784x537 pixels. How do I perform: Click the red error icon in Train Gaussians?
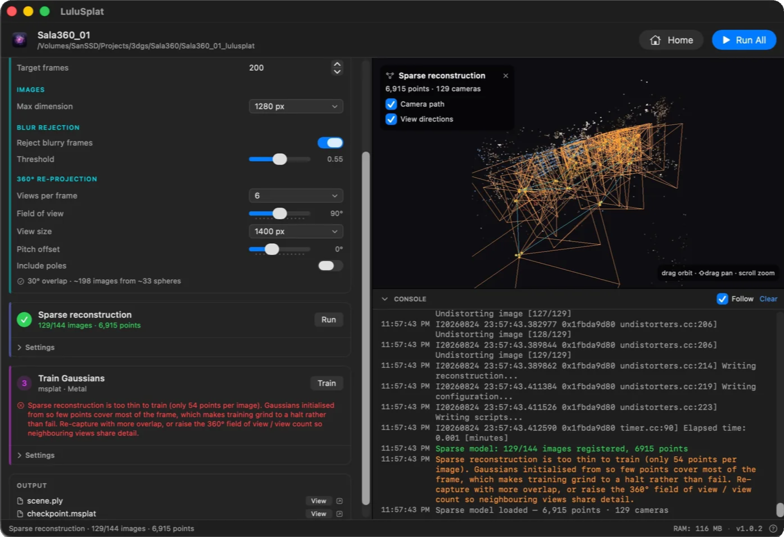[21, 405]
